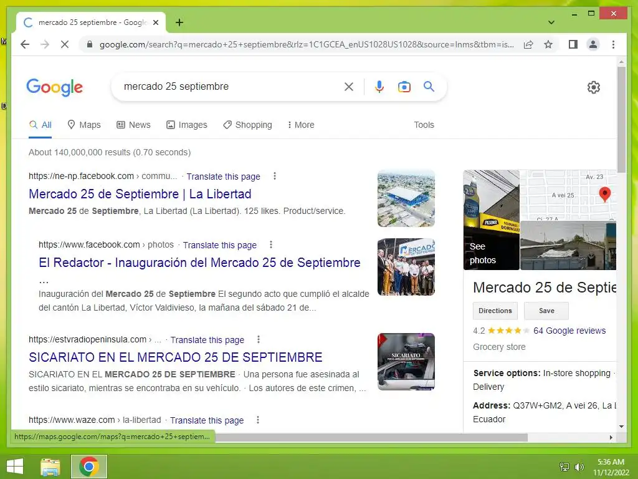Open the volume control in system tray
The height and width of the screenshot is (479, 638).
pos(579,467)
